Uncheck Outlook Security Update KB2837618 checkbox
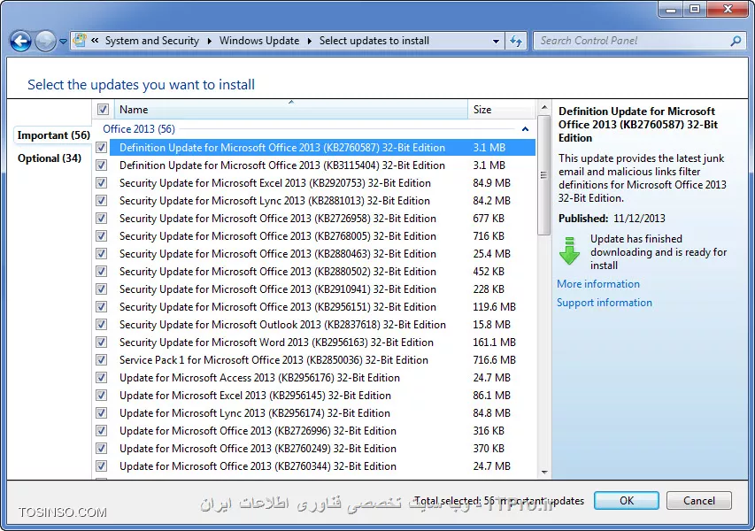This screenshot has height=531, width=755. coord(101,325)
